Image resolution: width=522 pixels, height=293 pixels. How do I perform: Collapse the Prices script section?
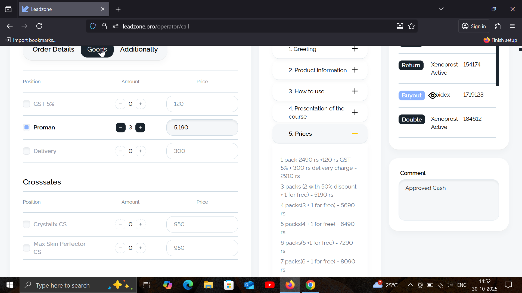[355, 134]
